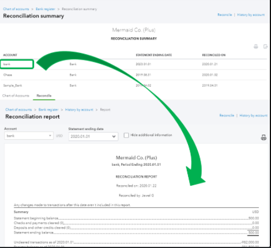Viewport: 271px width, 248px height.
Task: Go to History by account breadcrumb
Action: click(79, 109)
